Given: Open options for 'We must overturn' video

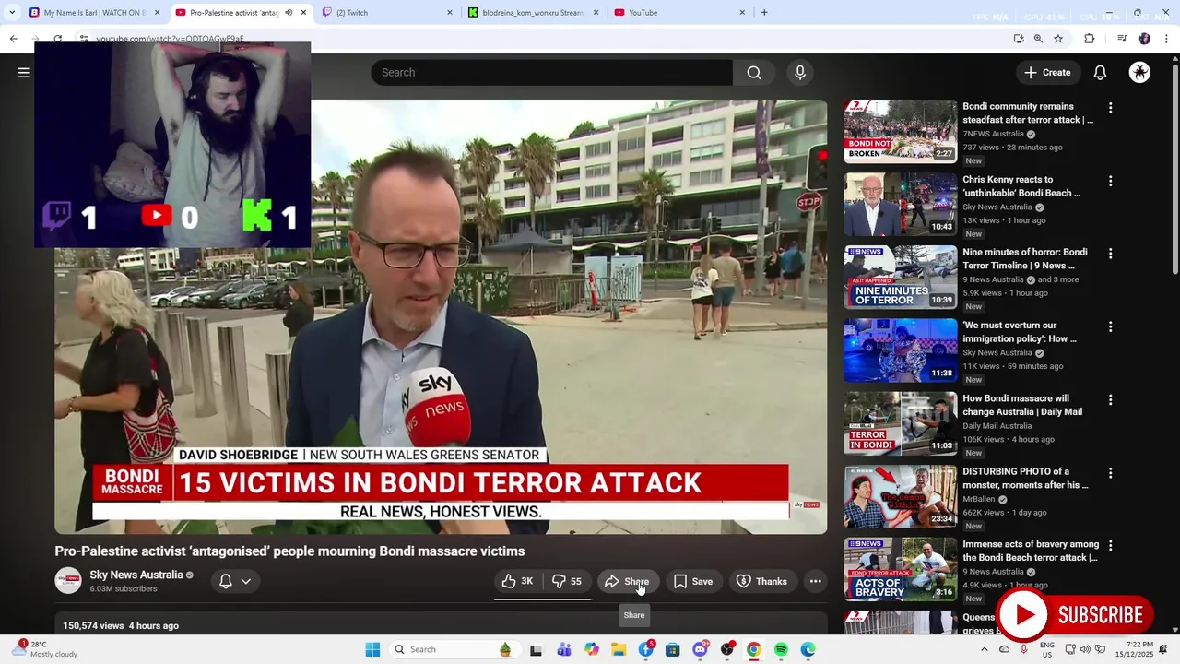Looking at the screenshot, I should click(1110, 326).
